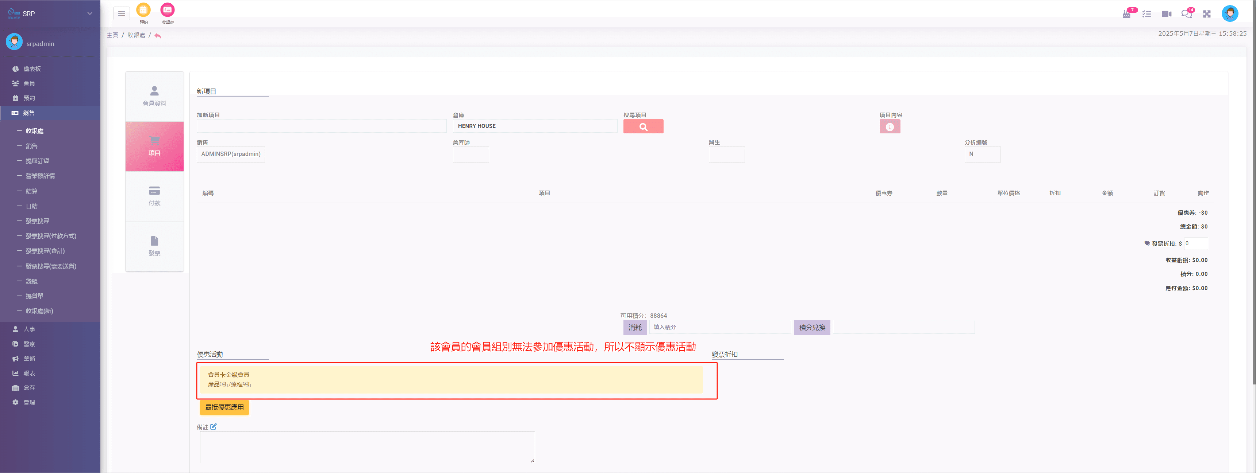This screenshot has width=1256, height=473.
Task: Expand the SRP dropdown chevron
Action: click(x=90, y=13)
